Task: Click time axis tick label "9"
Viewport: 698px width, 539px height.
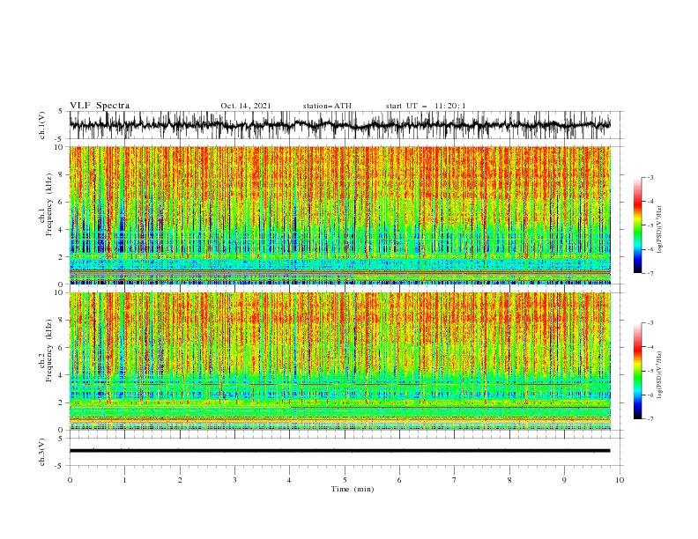Action: click(x=564, y=480)
